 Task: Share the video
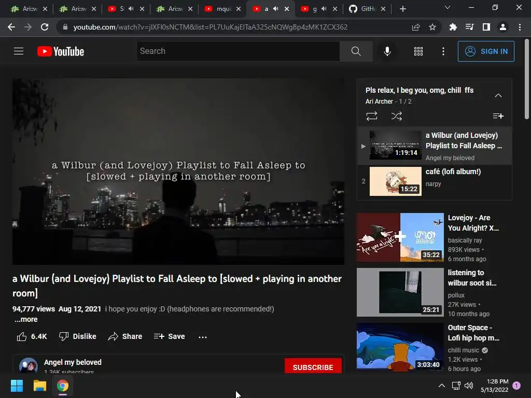click(125, 336)
